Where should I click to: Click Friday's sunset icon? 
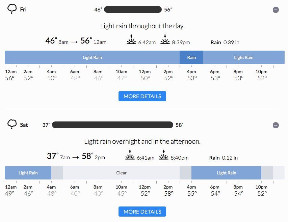click(x=165, y=40)
